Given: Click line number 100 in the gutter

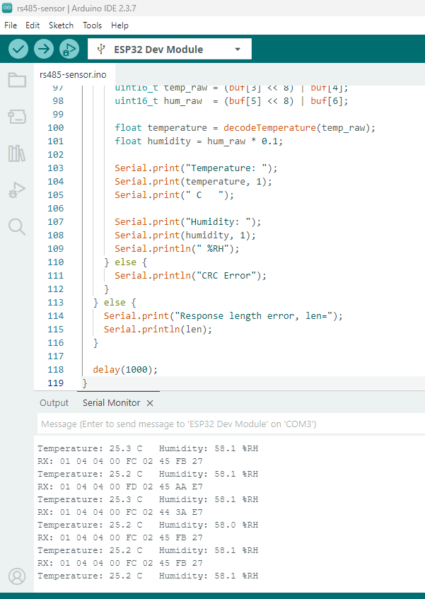Looking at the screenshot, I should pyautogui.click(x=55, y=127).
